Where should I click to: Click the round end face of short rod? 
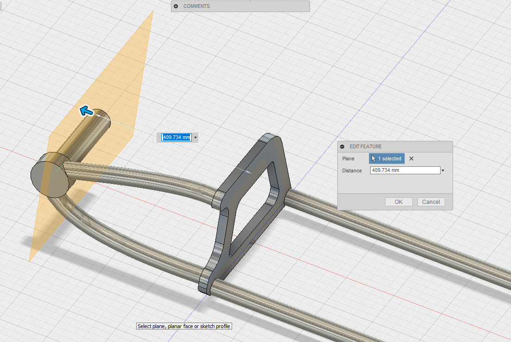101,119
